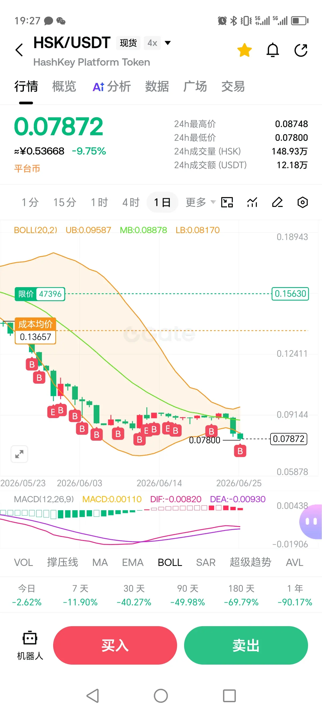The height and width of the screenshot is (713, 322).
Task: Tap red 买入 buy button
Action: (115, 645)
